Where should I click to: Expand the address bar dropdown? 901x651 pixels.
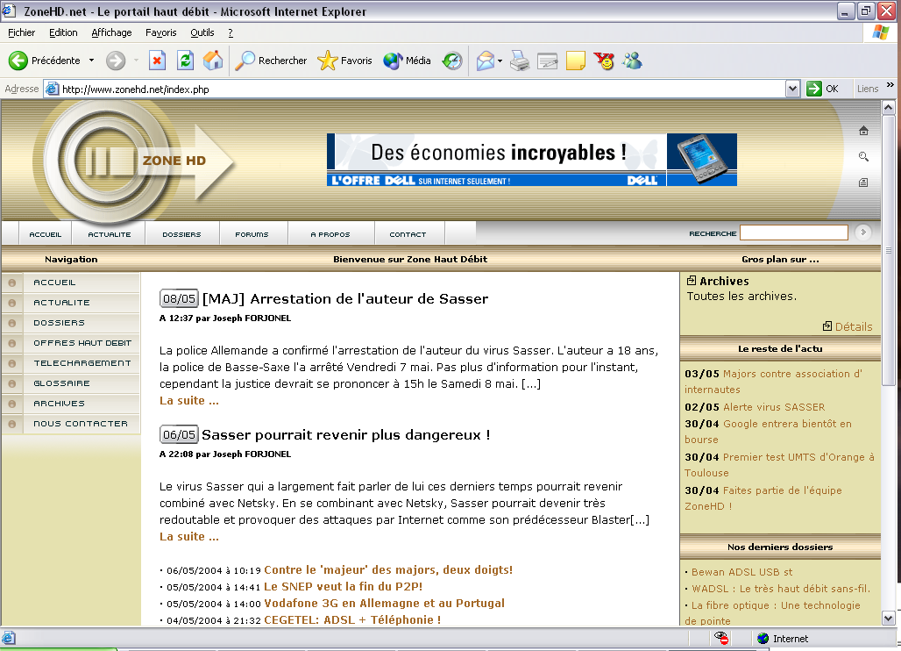pos(792,89)
